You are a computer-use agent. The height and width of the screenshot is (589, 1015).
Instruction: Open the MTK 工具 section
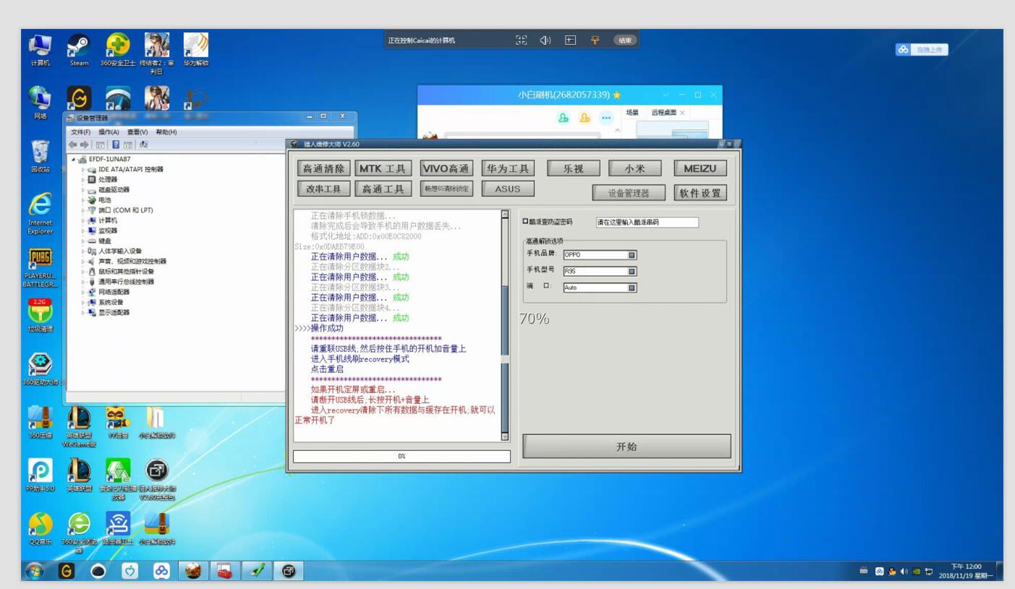pos(383,168)
